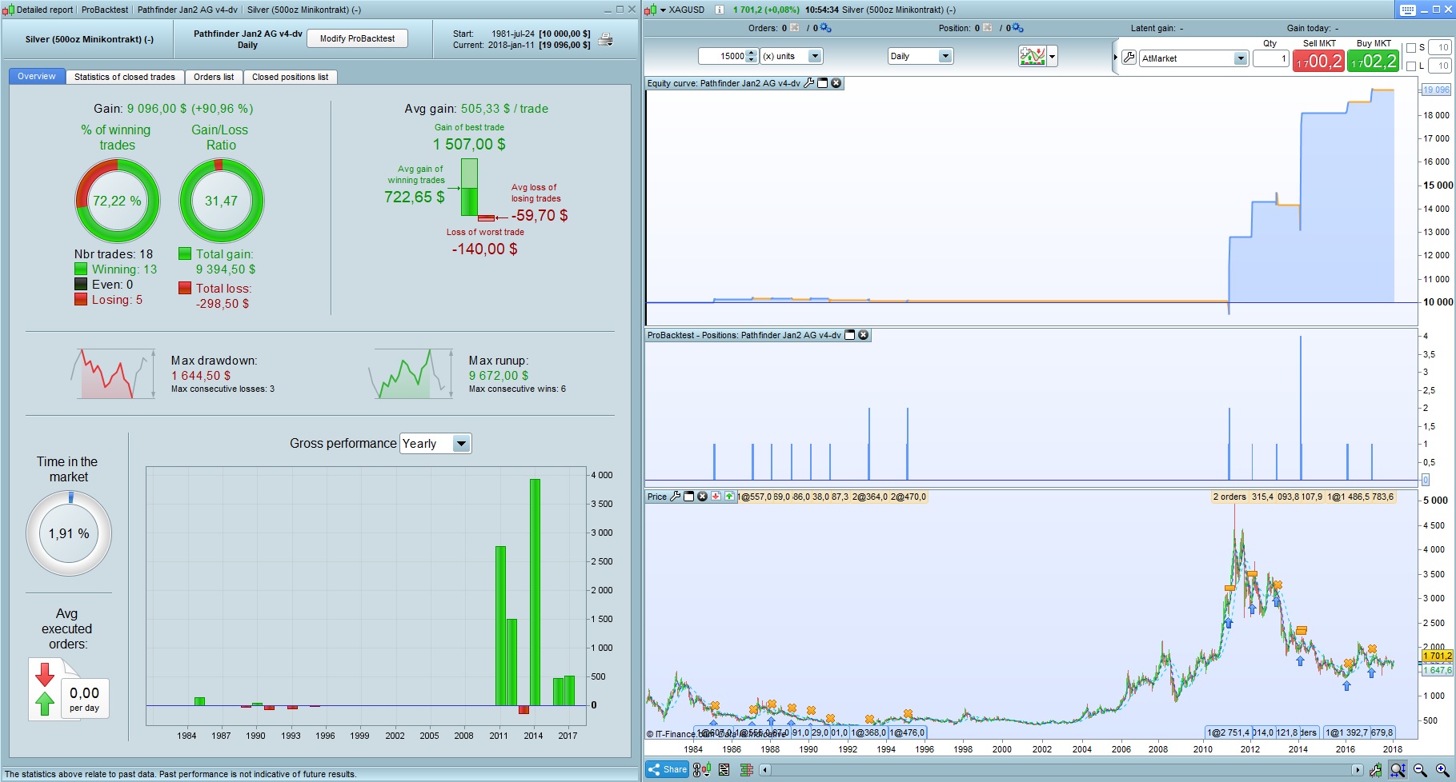
Task: Open Price panel settings wrench
Action: (x=675, y=497)
